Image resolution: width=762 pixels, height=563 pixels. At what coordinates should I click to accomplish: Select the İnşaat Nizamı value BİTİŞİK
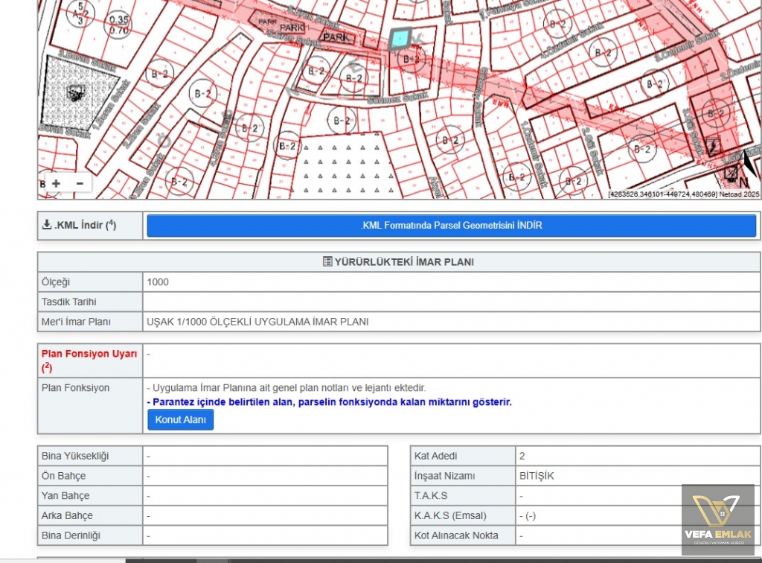point(537,476)
